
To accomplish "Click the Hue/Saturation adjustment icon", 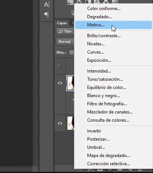I will (70, 2).
